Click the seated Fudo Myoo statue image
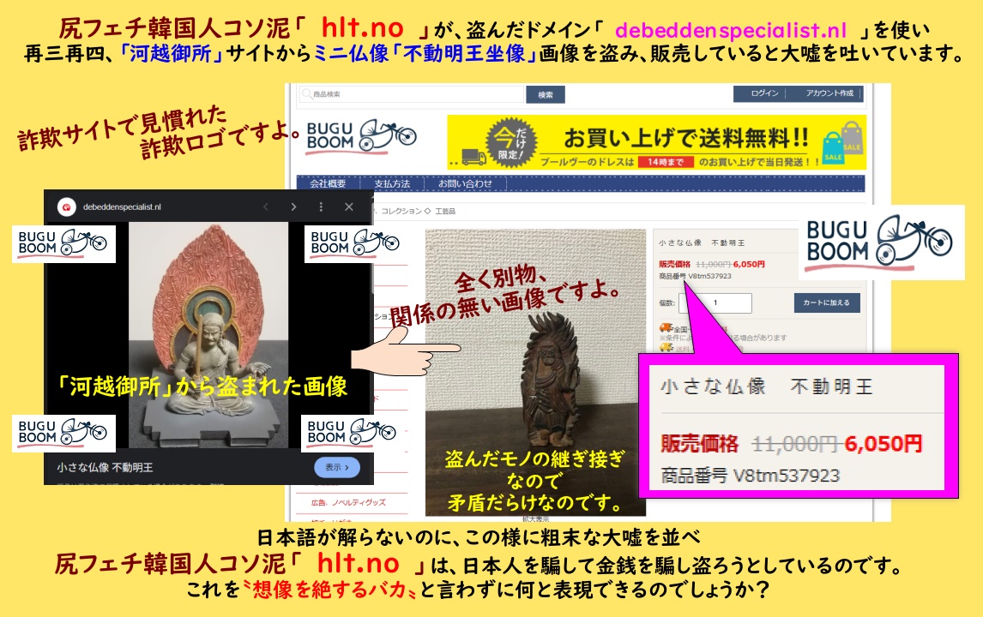The image size is (983, 617). [x=208, y=334]
